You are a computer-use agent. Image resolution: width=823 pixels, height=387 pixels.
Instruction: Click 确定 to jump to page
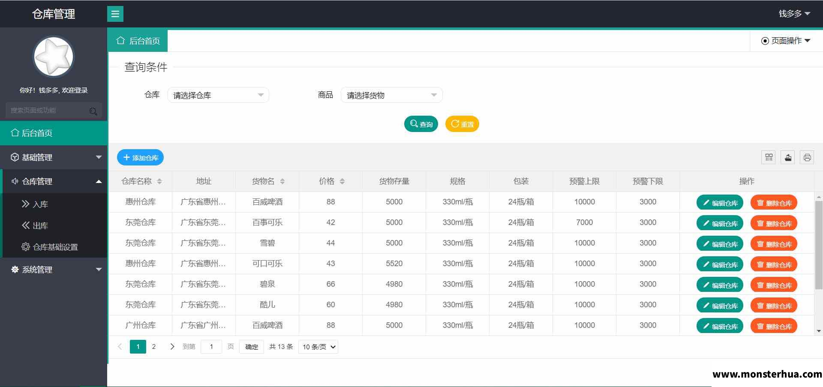click(x=252, y=347)
